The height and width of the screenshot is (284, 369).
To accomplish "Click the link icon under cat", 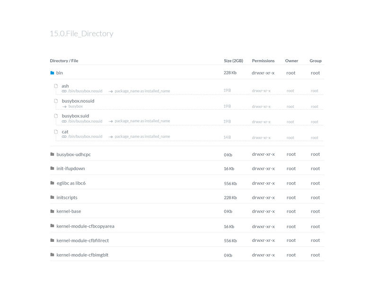I will 64,137.
